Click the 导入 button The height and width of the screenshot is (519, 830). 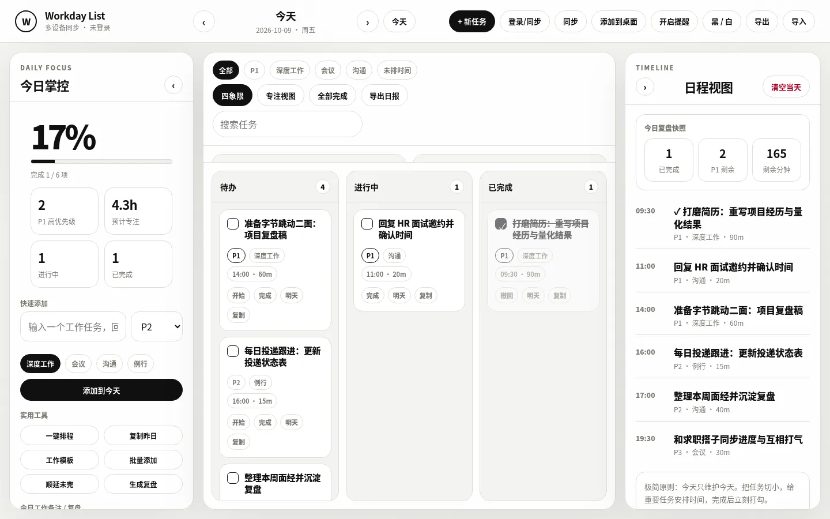[x=799, y=22]
